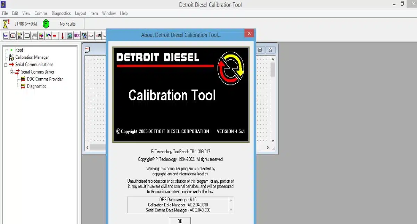The width and height of the screenshot is (417, 224).
Task: Click the Detroit Diesel circular arrows logo
Action: coord(231,68)
